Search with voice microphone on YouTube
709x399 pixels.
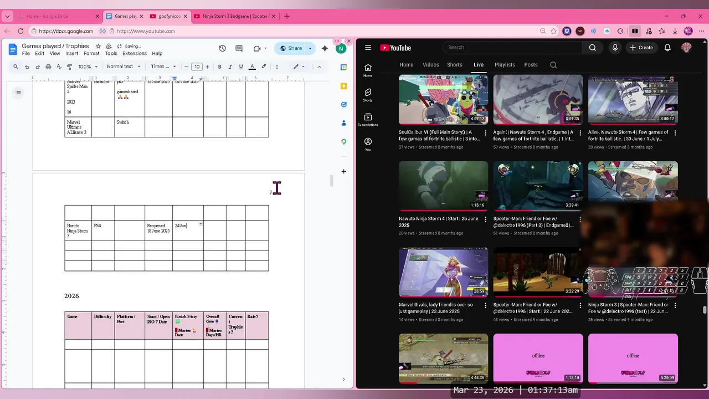click(615, 48)
